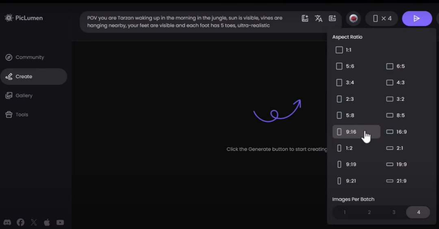Set images per batch to 2
The width and height of the screenshot is (439, 229).
coord(369,212)
